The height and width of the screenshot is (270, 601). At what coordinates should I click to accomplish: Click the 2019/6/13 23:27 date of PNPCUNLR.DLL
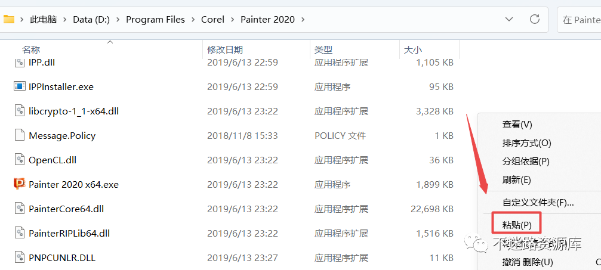coord(242,257)
